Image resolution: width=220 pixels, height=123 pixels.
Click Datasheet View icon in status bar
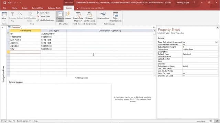pos(211,121)
